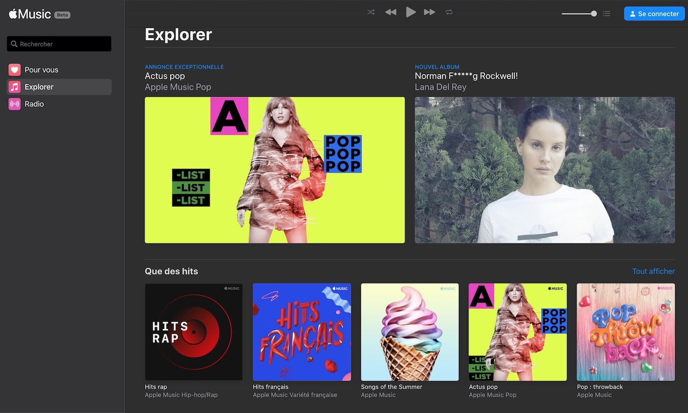Start playback with the play button
The width and height of the screenshot is (688, 413).
pos(411,12)
